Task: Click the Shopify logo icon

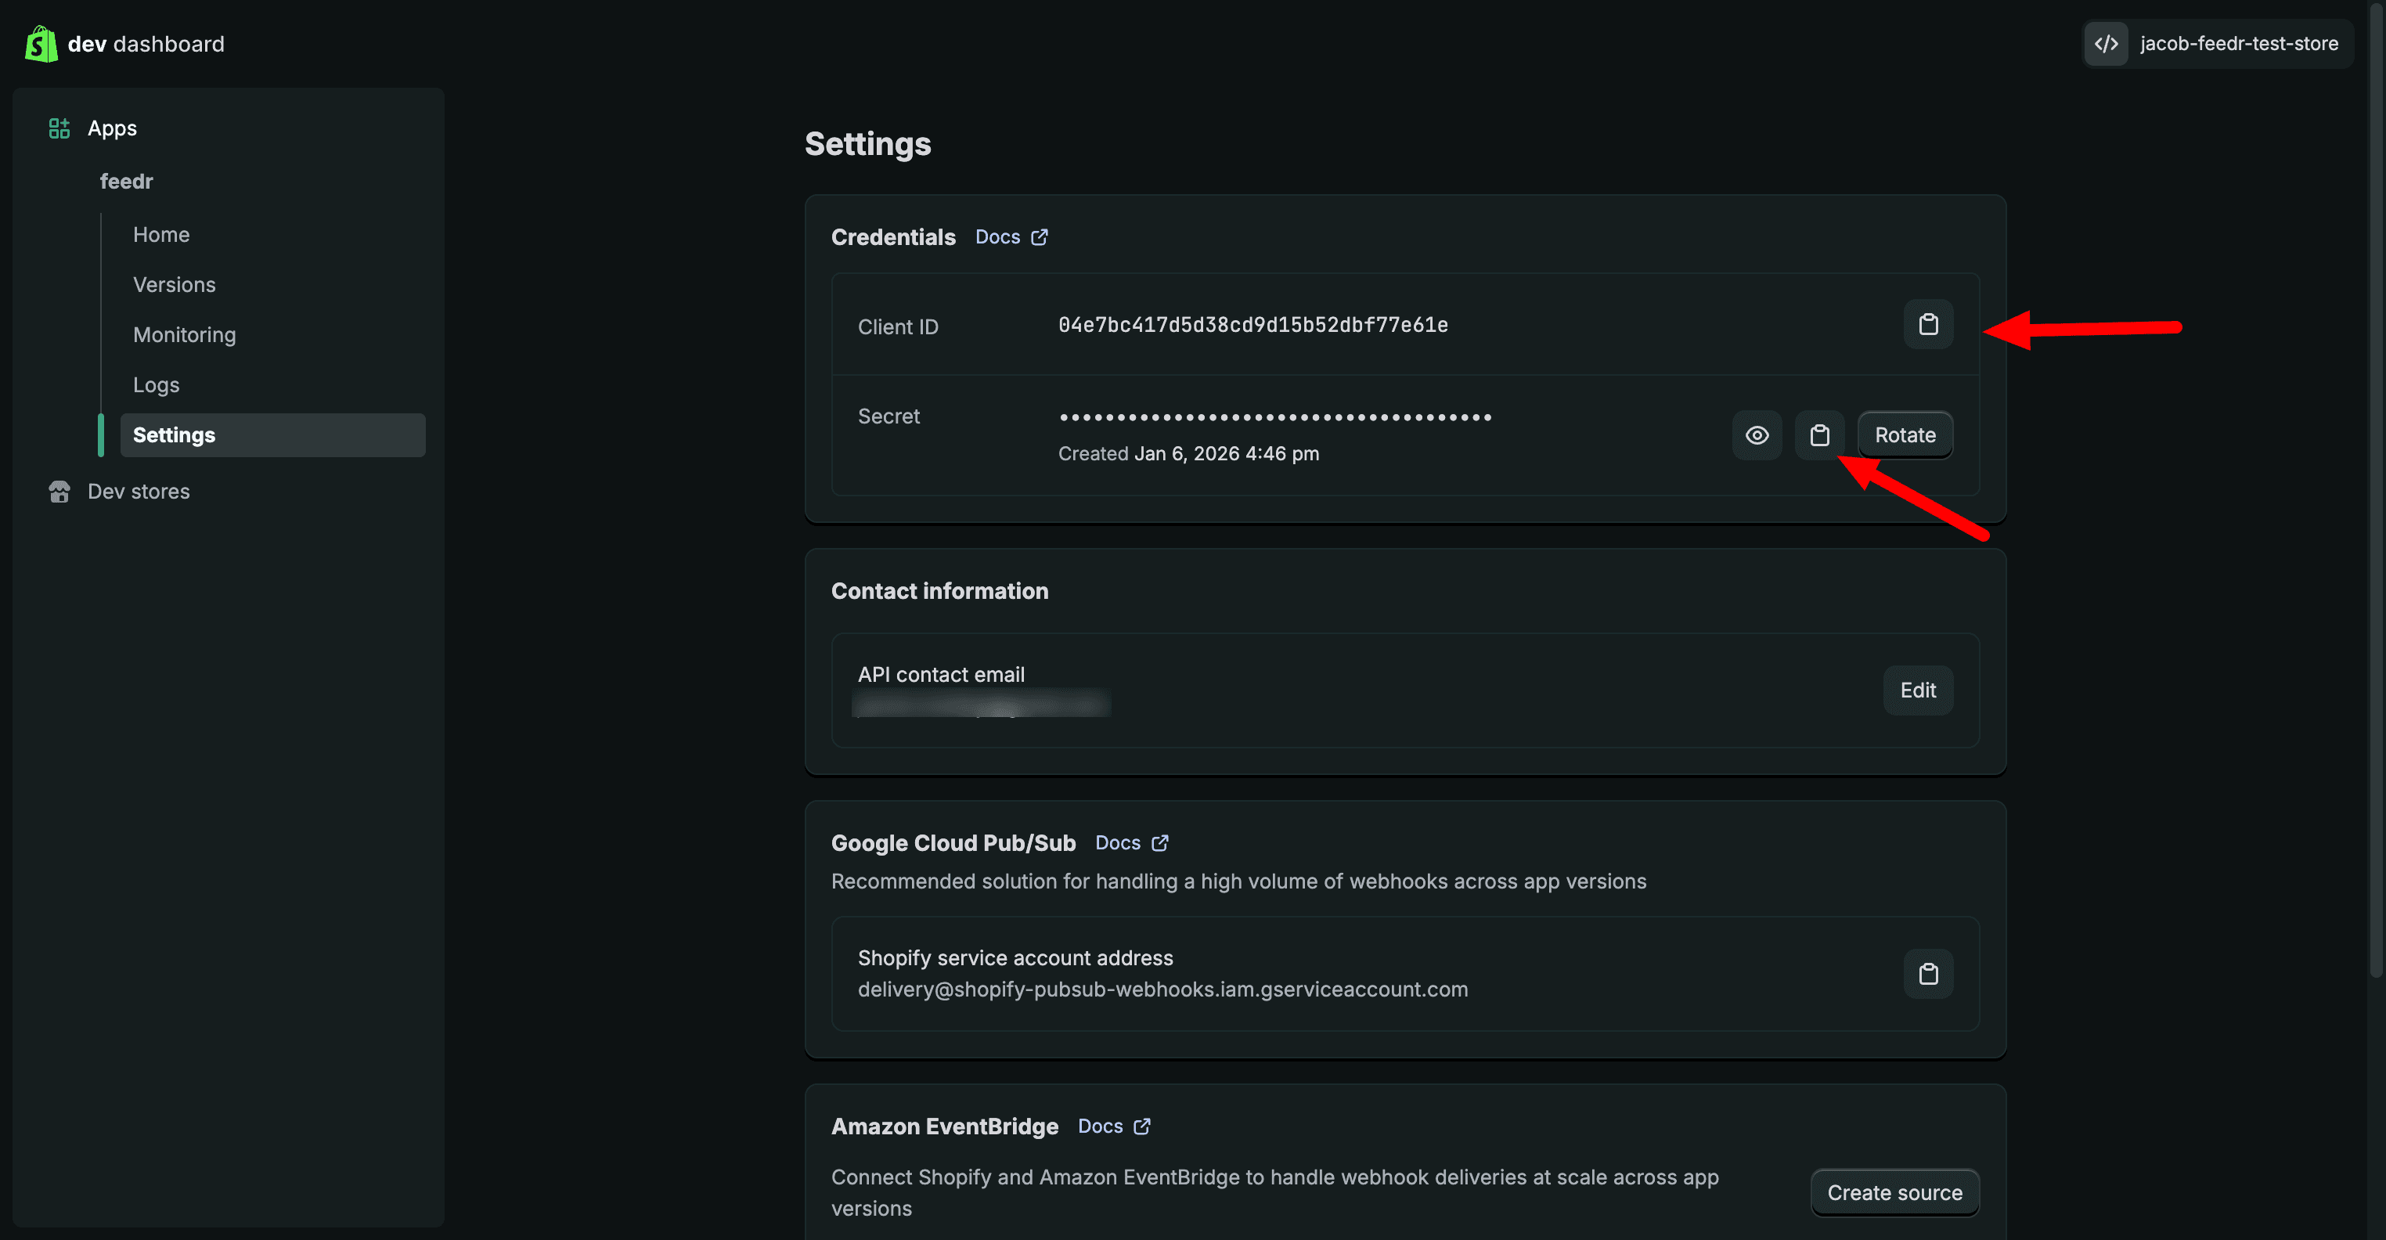Action: tap(41, 44)
